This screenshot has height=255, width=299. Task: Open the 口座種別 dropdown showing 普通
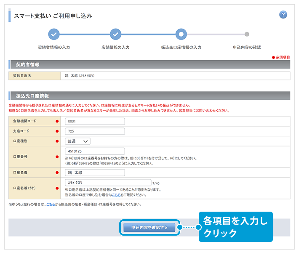click(77, 141)
